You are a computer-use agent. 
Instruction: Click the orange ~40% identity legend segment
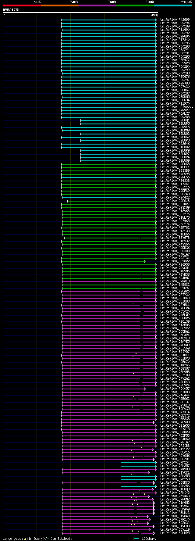click(x=59, y=5)
